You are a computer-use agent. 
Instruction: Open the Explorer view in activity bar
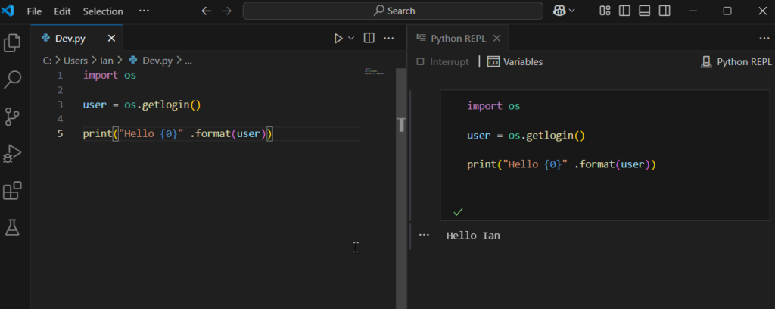pos(12,42)
